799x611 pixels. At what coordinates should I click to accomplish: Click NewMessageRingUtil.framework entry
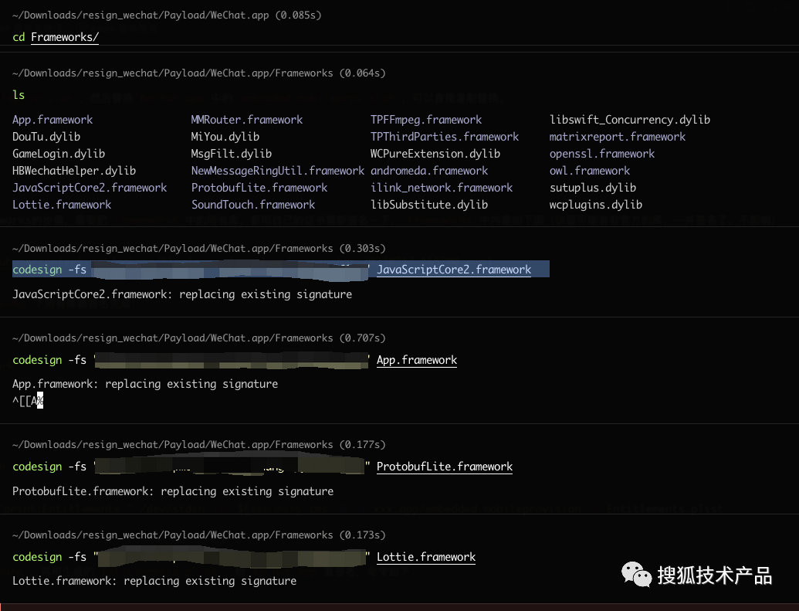(278, 171)
